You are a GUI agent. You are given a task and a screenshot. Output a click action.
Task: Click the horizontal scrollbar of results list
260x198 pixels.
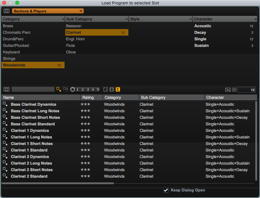point(58,183)
